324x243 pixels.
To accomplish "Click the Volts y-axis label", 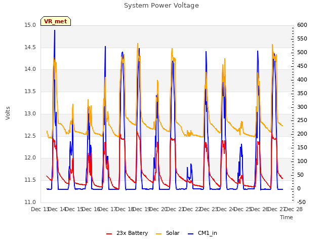I will click(8, 113).
